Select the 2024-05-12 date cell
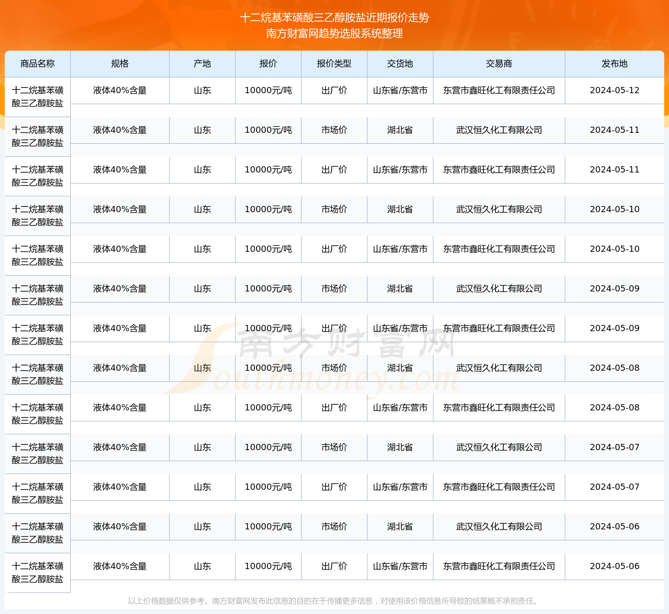Screen dimensions: 669x614 pos(615,90)
